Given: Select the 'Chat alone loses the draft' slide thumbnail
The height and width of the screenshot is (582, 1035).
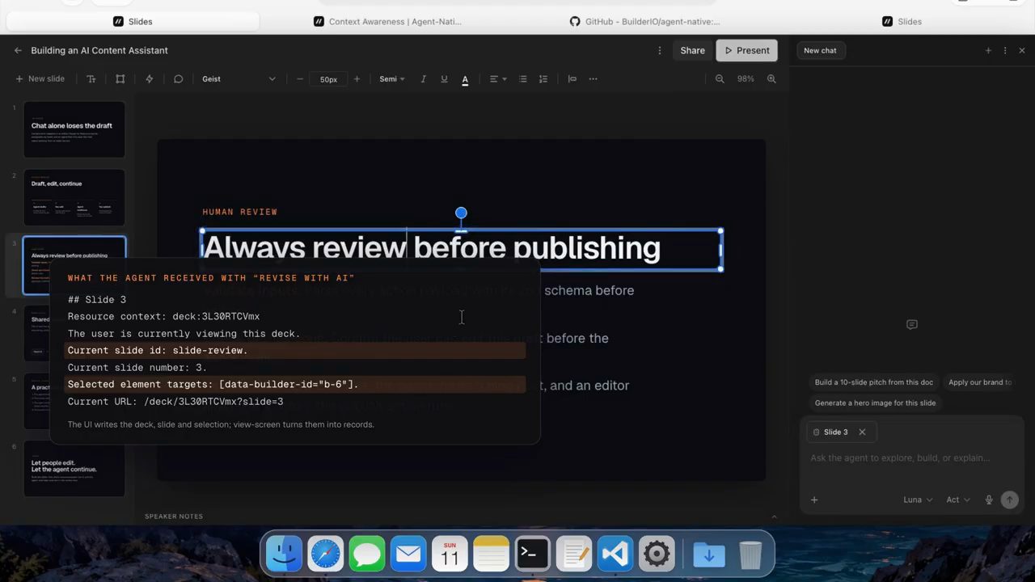Looking at the screenshot, I should 74,129.
